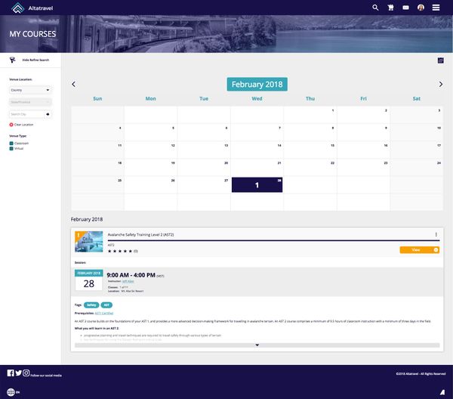Click the course progress bar

click(273, 240)
